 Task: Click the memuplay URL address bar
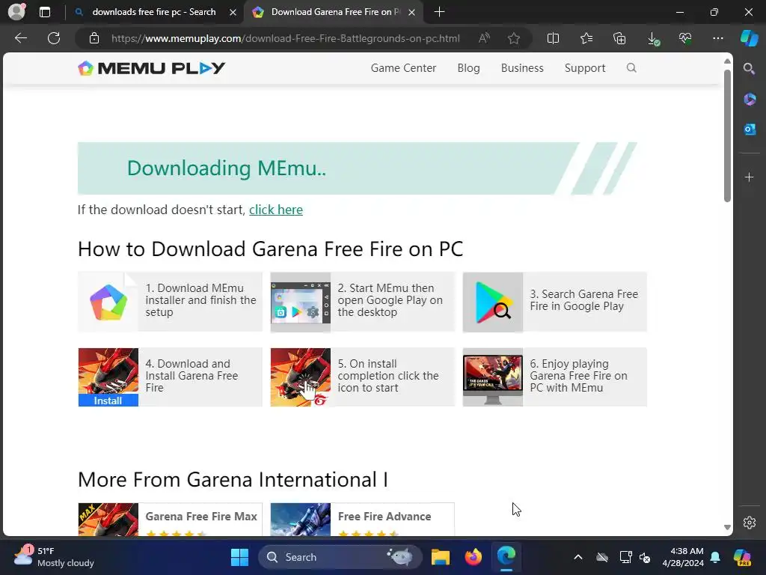coord(285,38)
